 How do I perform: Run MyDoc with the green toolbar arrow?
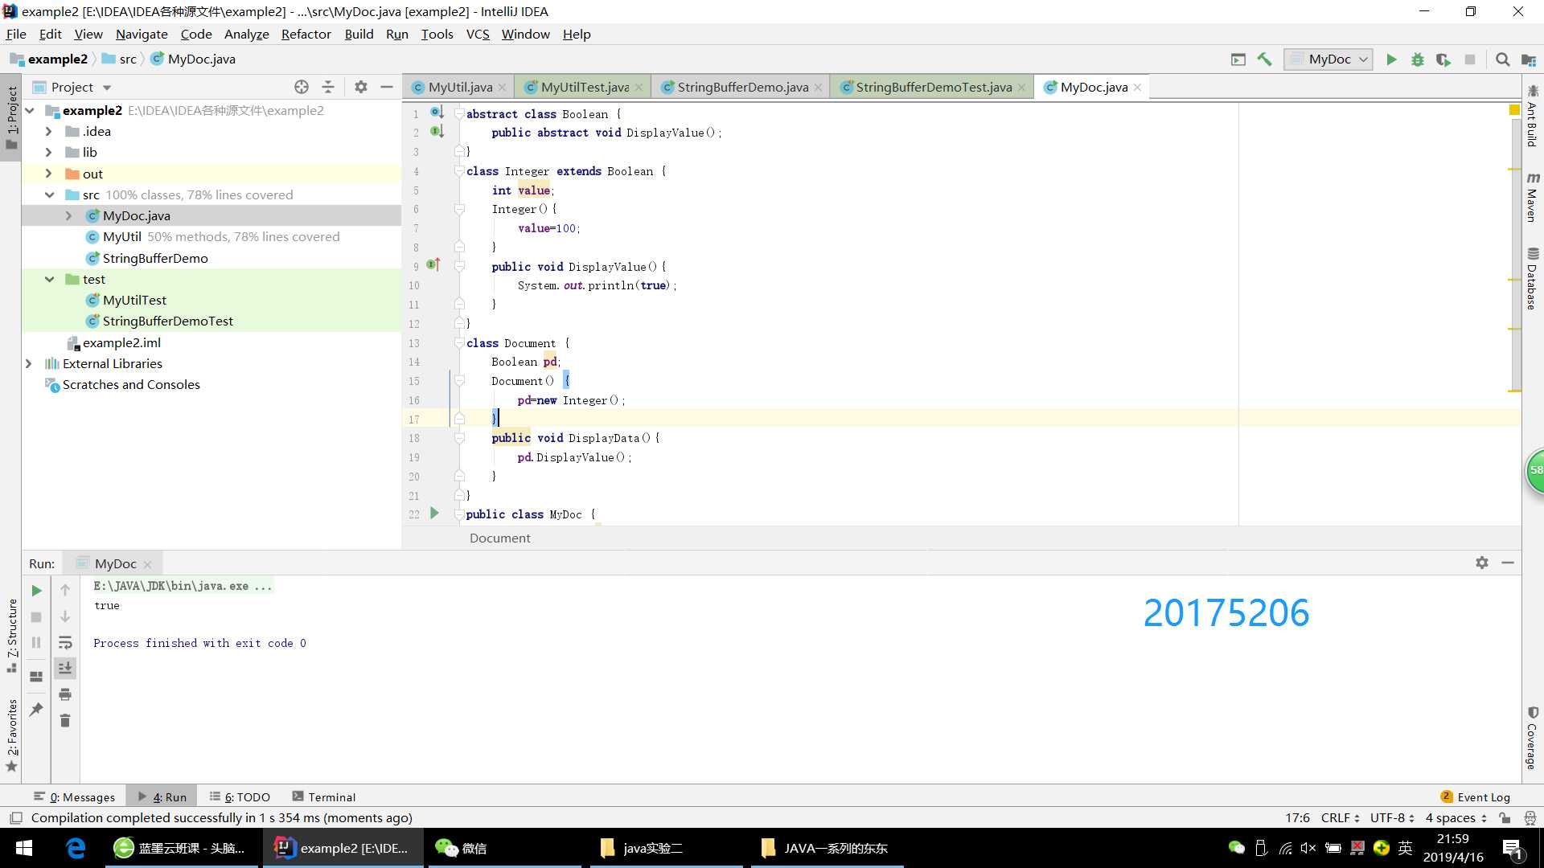coord(1391,59)
